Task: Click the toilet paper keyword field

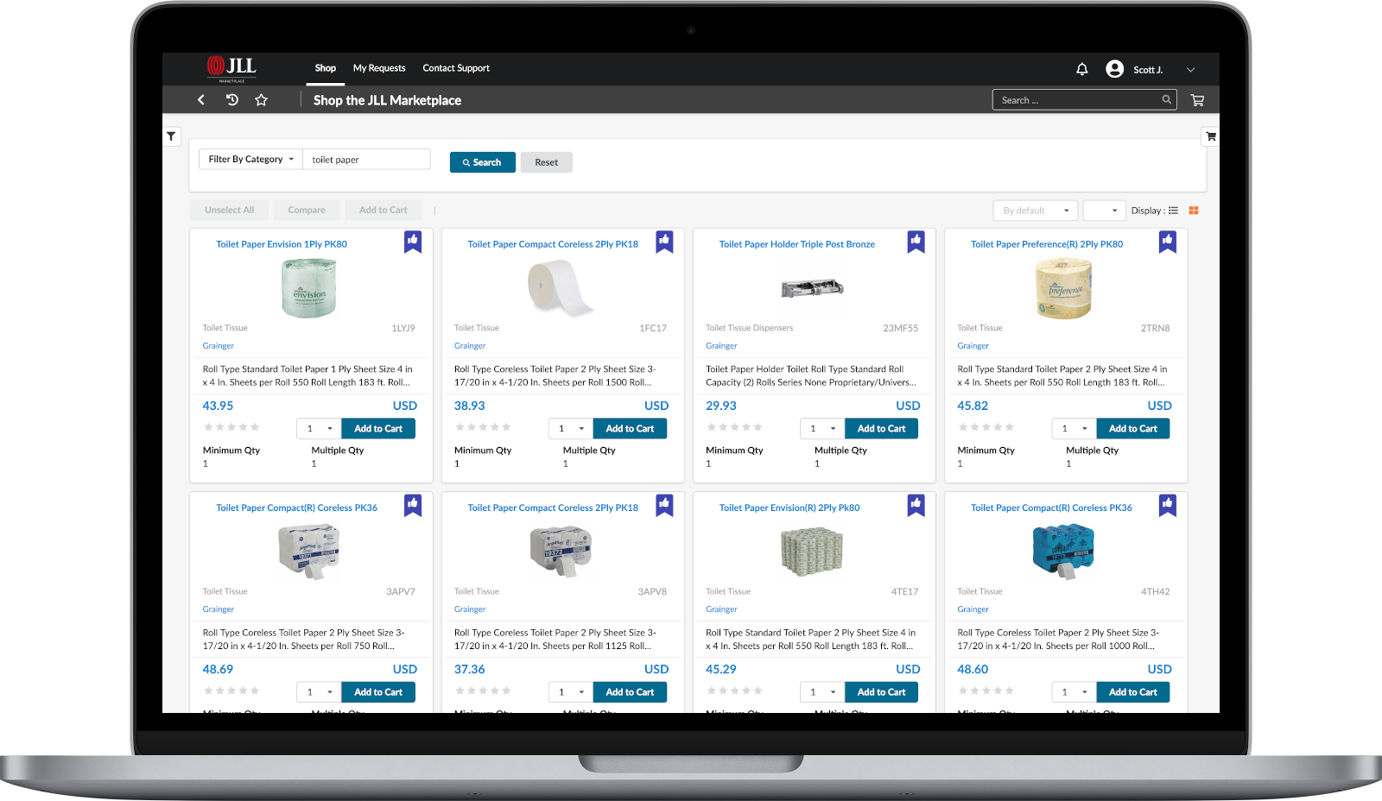Action: tap(366, 160)
